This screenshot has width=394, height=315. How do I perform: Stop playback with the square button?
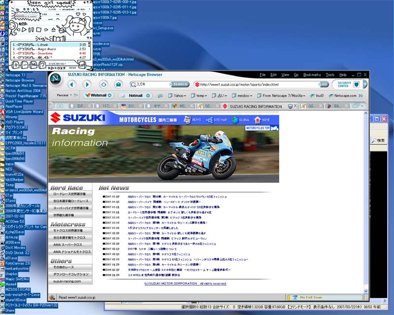pos(39,30)
